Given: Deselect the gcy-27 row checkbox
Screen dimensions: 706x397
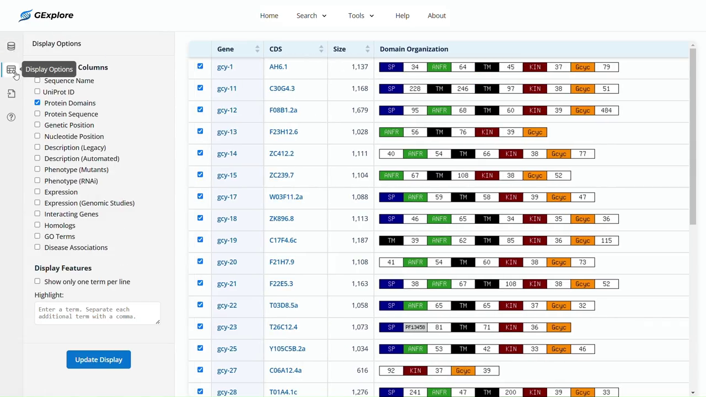Looking at the screenshot, I should 200,369.
